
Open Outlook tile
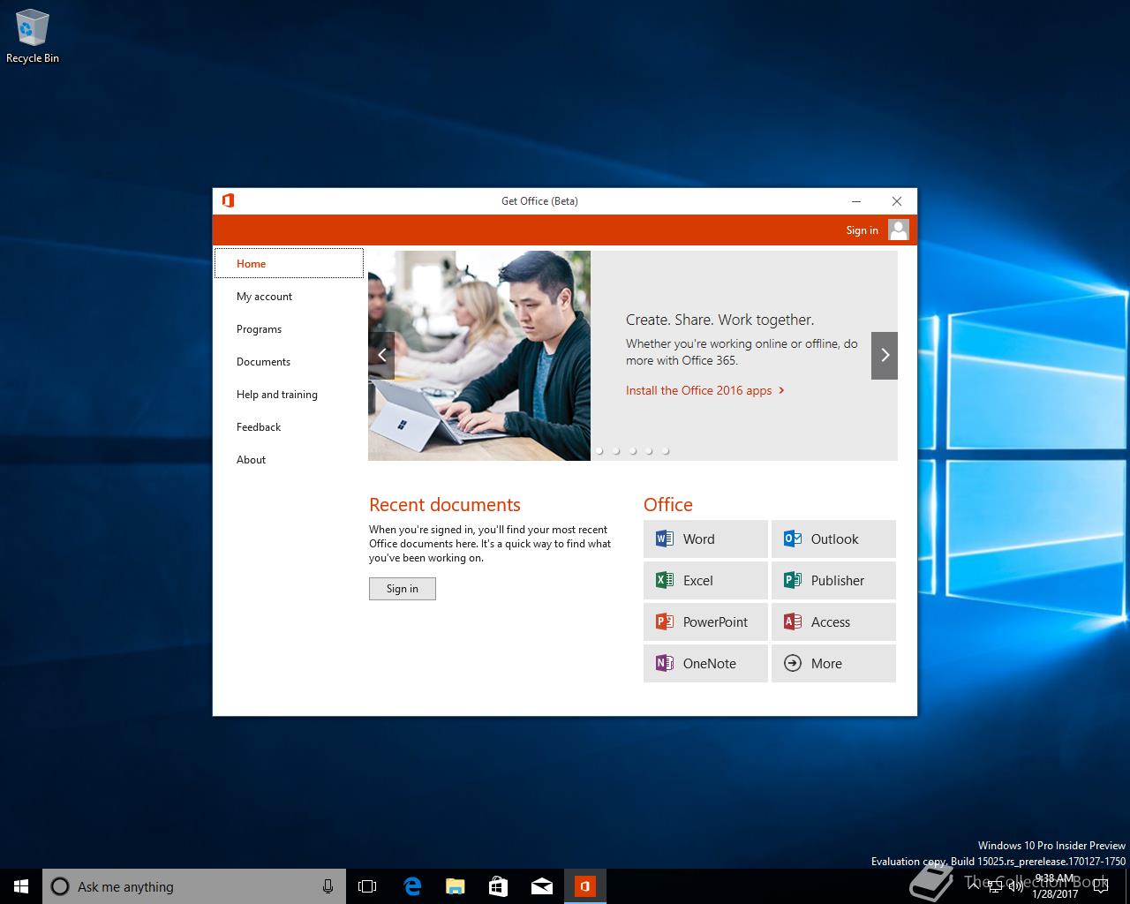[x=833, y=539]
